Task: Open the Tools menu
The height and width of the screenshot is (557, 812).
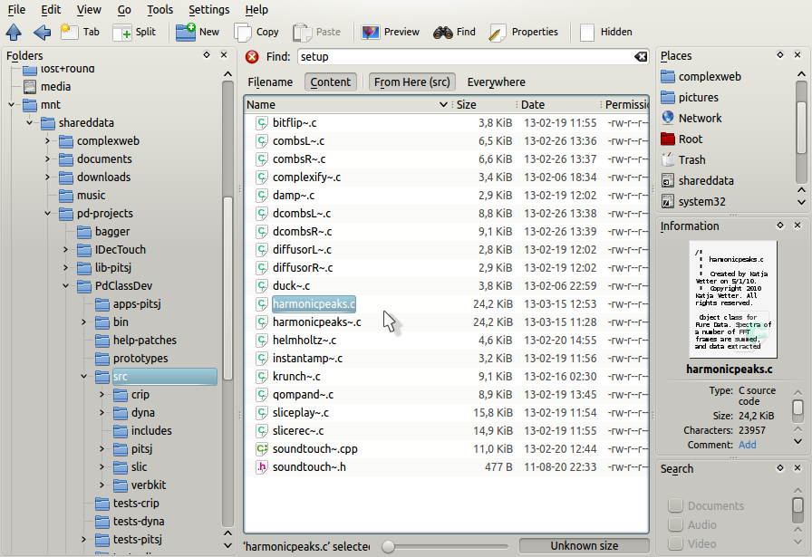Action: (x=159, y=10)
